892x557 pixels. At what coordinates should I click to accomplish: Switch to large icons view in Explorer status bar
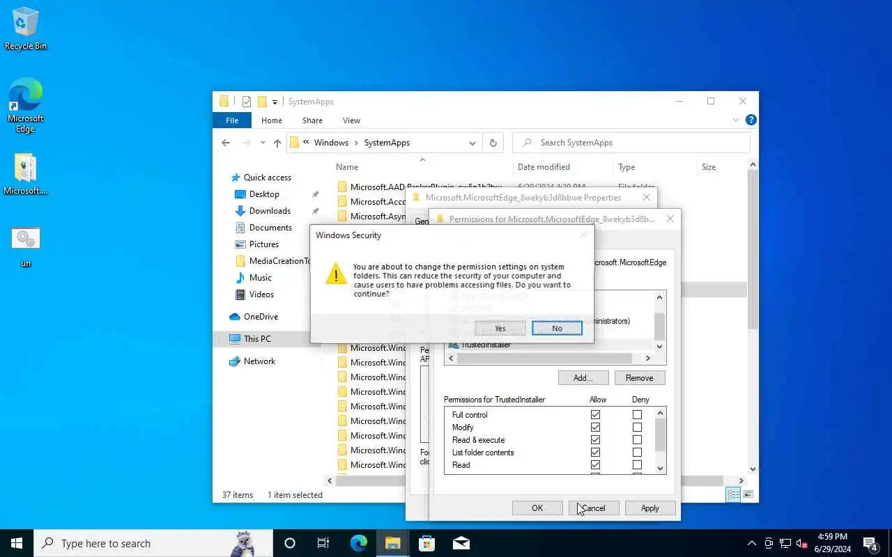tap(748, 494)
